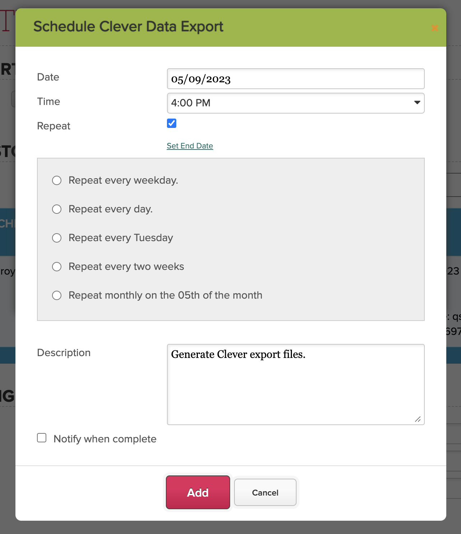The width and height of the screenshot is (461, 534).
Task: Click the dialog title Schedule Clever Data Export
Action: (128, 27)
